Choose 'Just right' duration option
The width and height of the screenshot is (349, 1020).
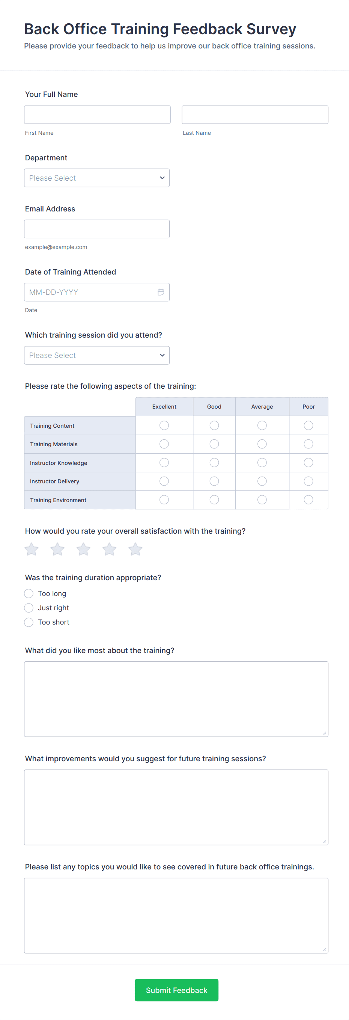(x=29, y=608)
